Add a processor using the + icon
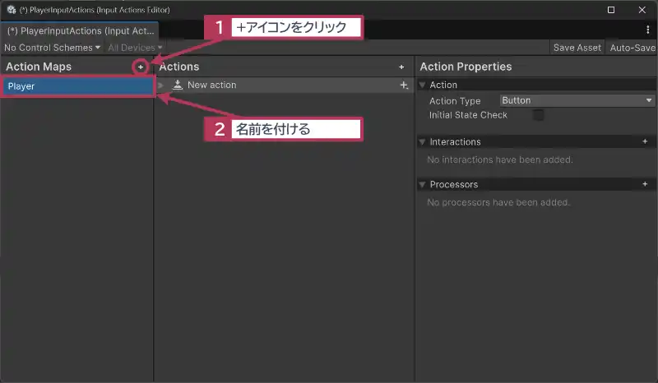658x383 pixels. [x=645, y=184]
